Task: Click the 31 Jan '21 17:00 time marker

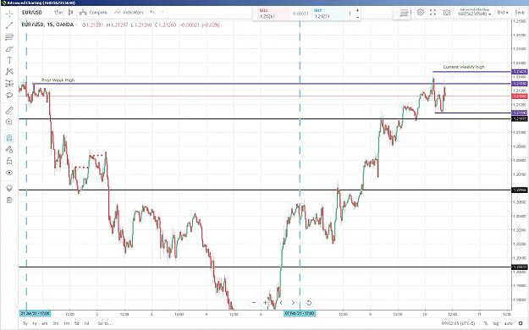Action: [x=35, y=313]
